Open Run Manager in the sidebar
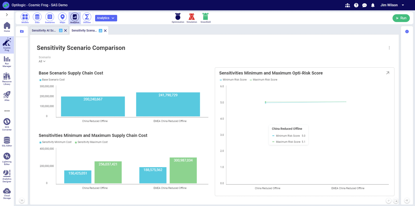Viewport: 415px width, 206px height. click(7, 62)
